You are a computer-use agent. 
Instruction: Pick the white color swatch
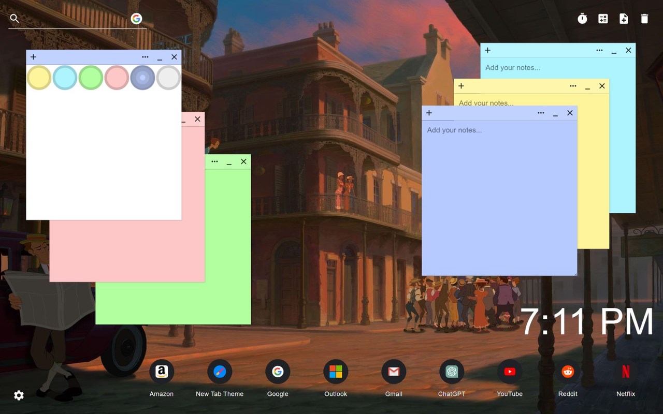168,78
